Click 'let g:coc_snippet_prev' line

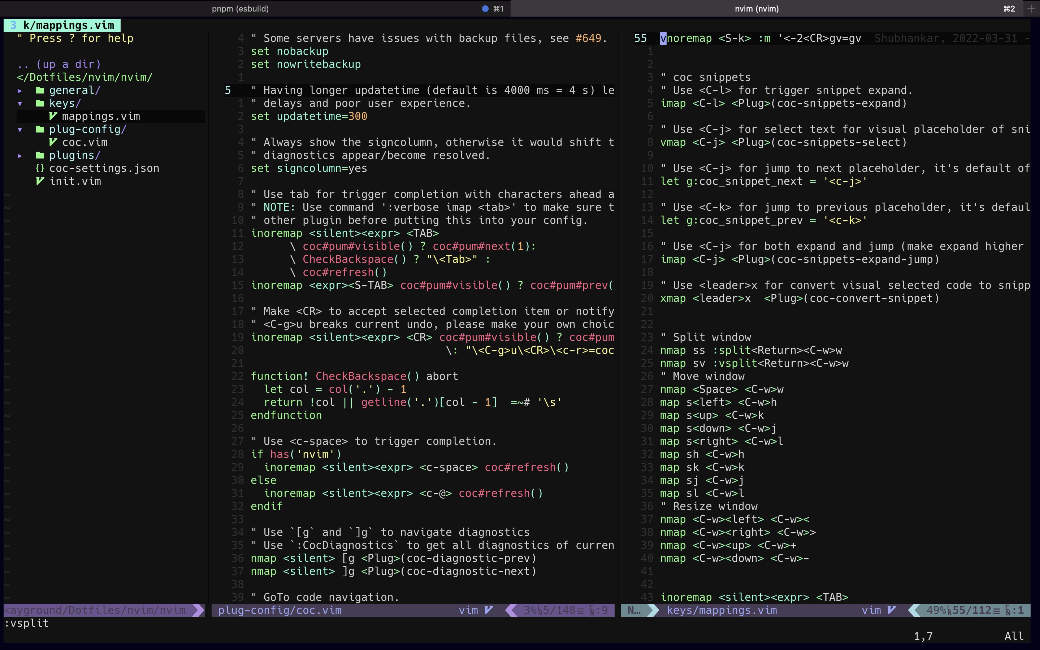click(764, 220)
